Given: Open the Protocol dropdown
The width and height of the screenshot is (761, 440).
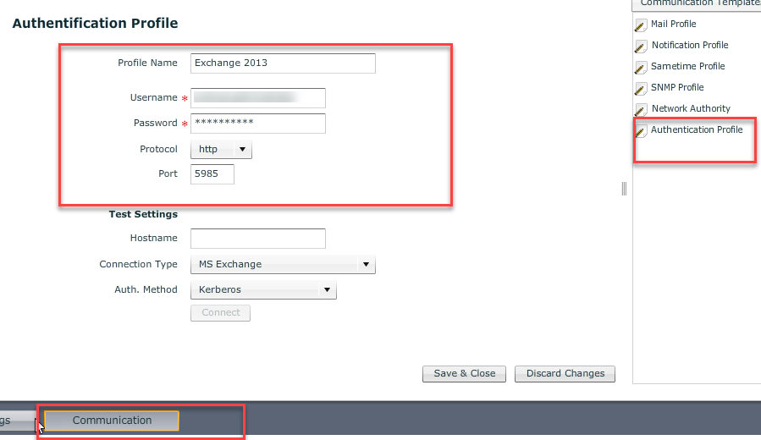Looking at the screenshot, I should click(221, 150).
